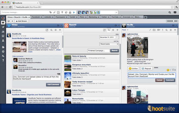The image size is (179, 113).
Task: Add location with the pin icon
Action: [62, 12]
